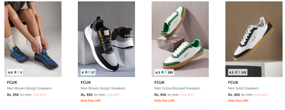Click the 4.8 rating star icon
Viewport: 285px width, 110px height.
click(x=15, y=72)
